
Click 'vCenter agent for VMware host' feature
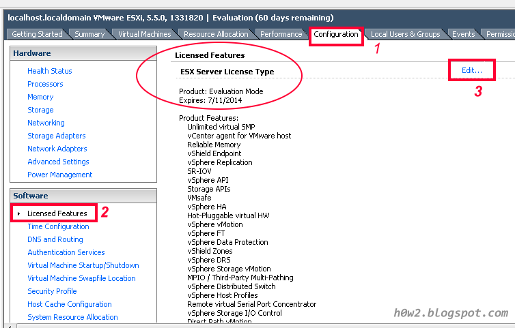(239, 136)
